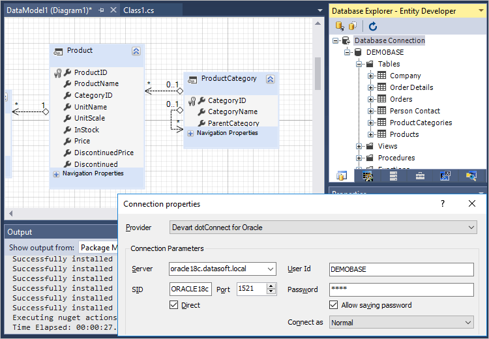Open the second bottom panel tab icon
This screenshot has height=339, width=489.
(x=368, y=176)
